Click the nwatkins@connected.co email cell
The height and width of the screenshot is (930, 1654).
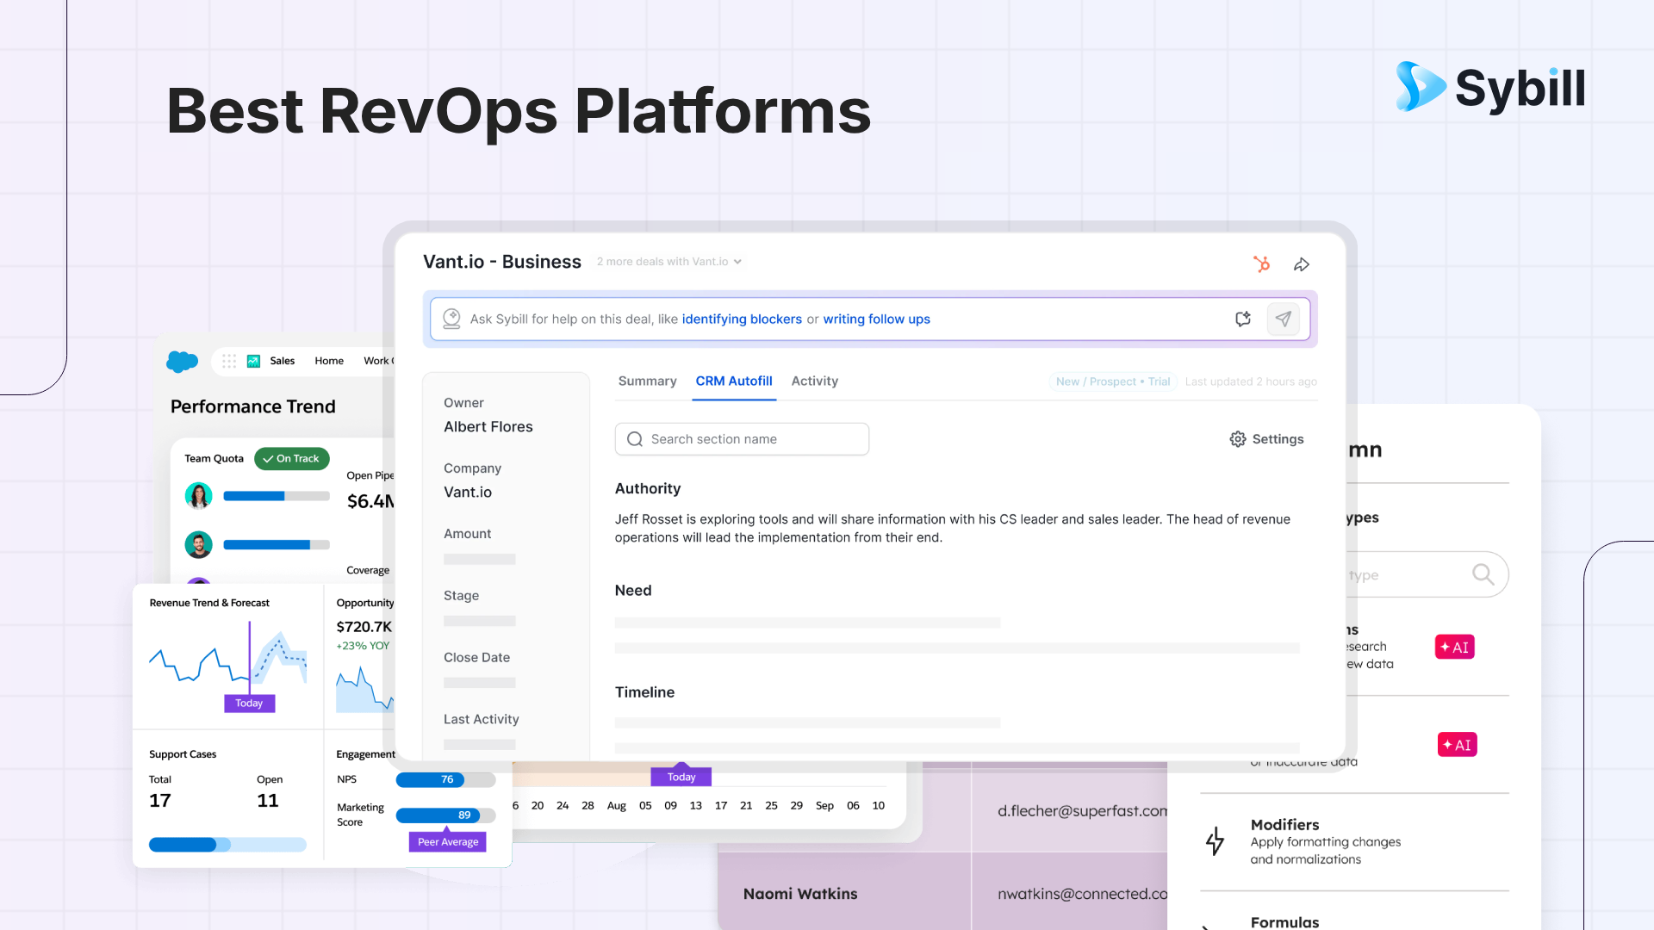(x=1082, y=894)
